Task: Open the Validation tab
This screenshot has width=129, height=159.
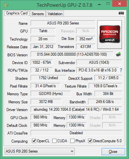Action: (x=55, y=14)
